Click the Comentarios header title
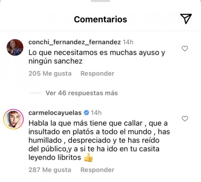Viewport: 201px width, 182px height. pyautogui.click(x=100, y=19)
